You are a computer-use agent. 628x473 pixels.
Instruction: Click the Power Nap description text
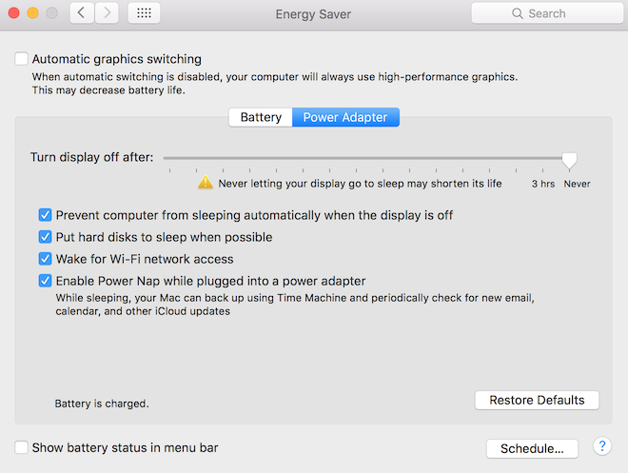(x=295, y=305)
